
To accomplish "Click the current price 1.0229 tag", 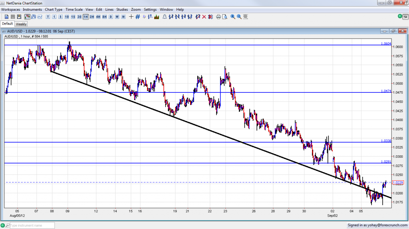I will [398, 182].
